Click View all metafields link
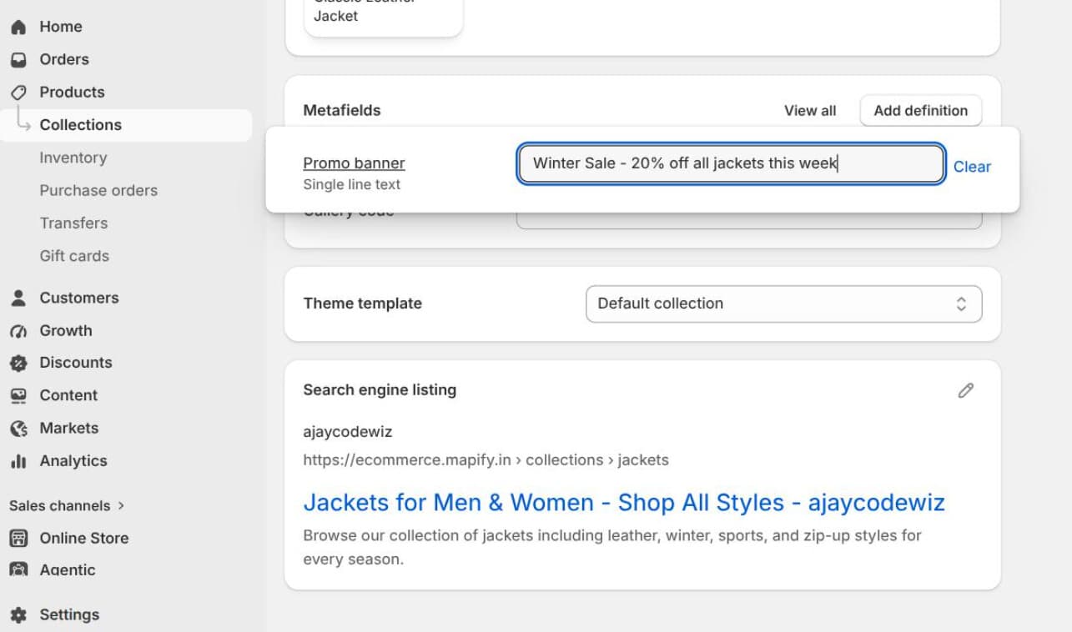The height and width of the screenshot is (632, 1072). pyautogui.click(x=810, y=110)
